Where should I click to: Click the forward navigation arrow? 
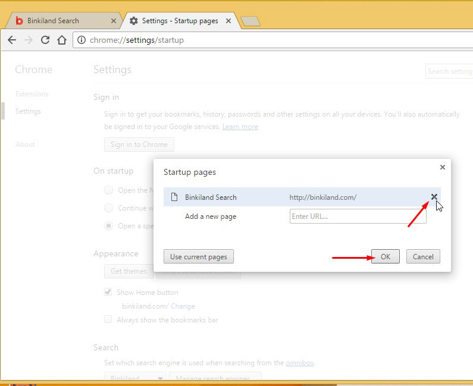[x=29, y=40]
